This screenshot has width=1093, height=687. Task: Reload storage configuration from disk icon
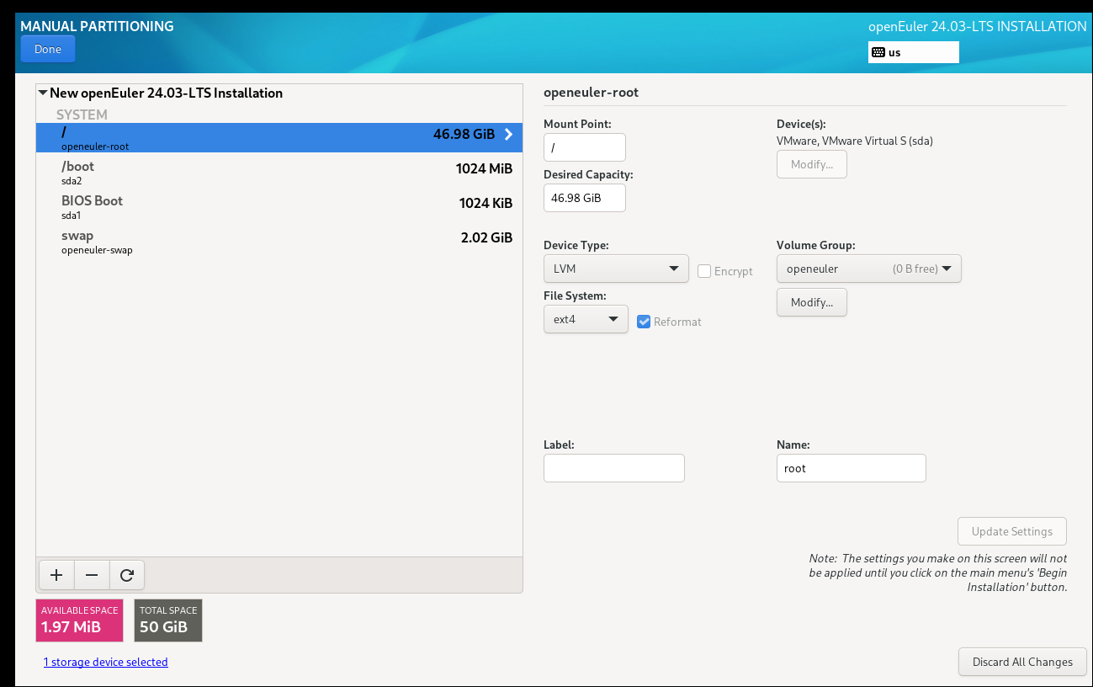coord(127,575)
